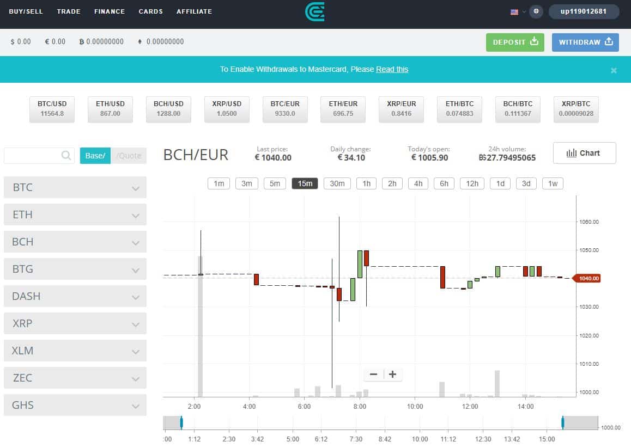Expand the BTC currency list
Image resolution: width=631 pixels, height=448 pixels.
[x=75, y=187]
